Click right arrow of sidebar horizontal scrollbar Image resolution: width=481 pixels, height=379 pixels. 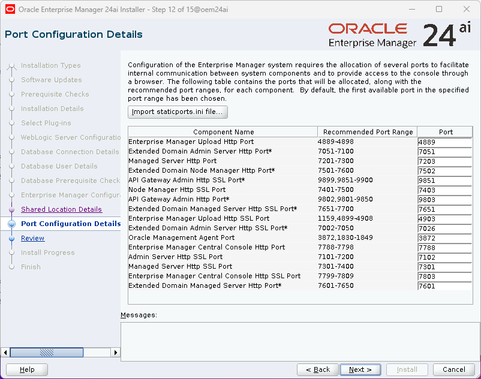pos(116,352)
